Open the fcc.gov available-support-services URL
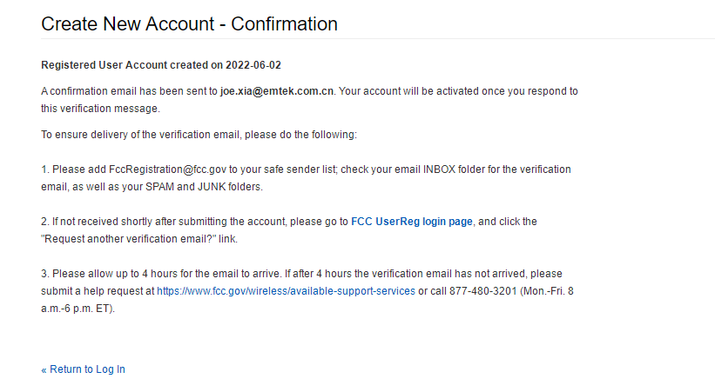 point(286,291)
